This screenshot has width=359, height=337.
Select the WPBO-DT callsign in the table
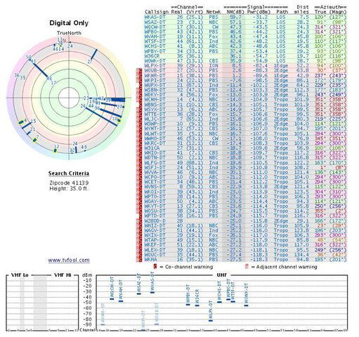tap(155, 32)
